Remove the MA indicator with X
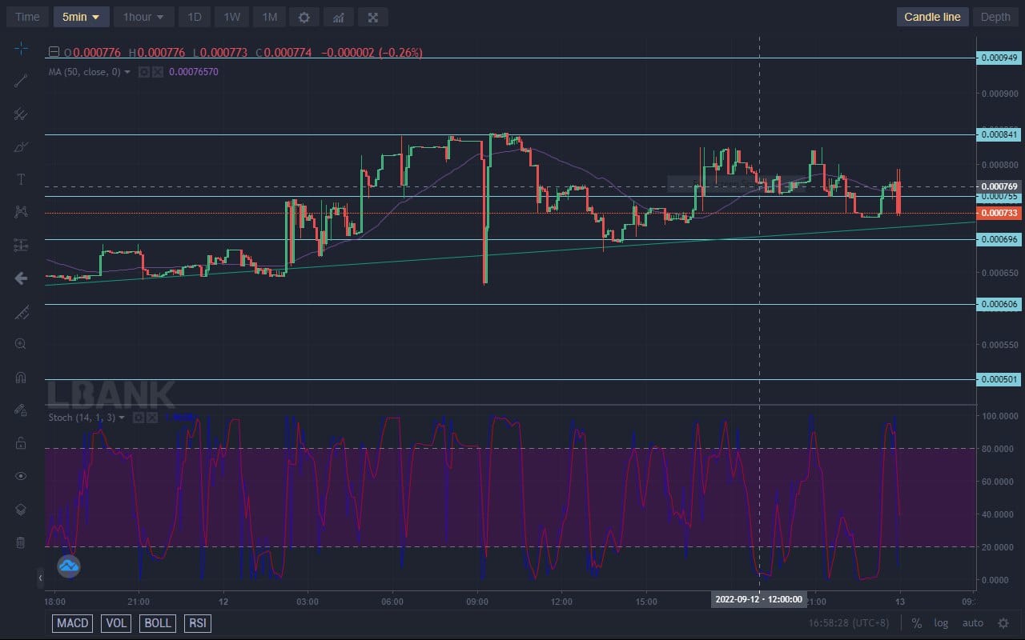Viewport: 1025px width, 640px height. [x=158, y=72]
